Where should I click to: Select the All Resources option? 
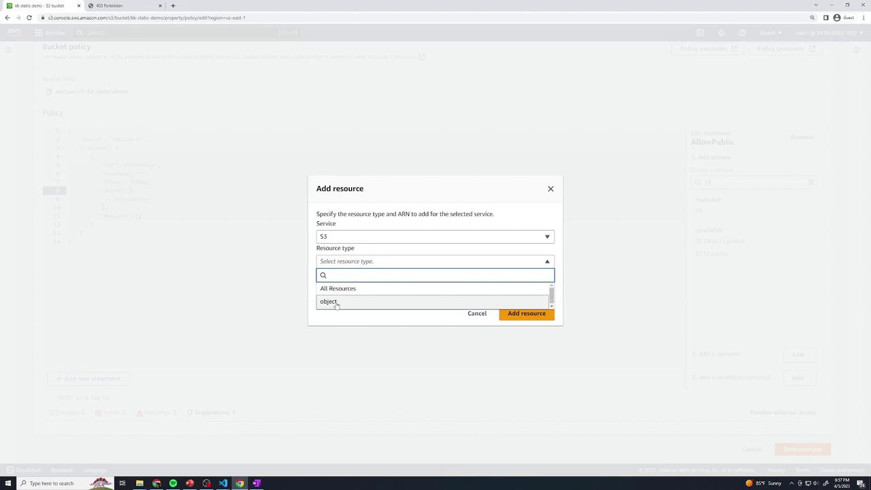432,289
